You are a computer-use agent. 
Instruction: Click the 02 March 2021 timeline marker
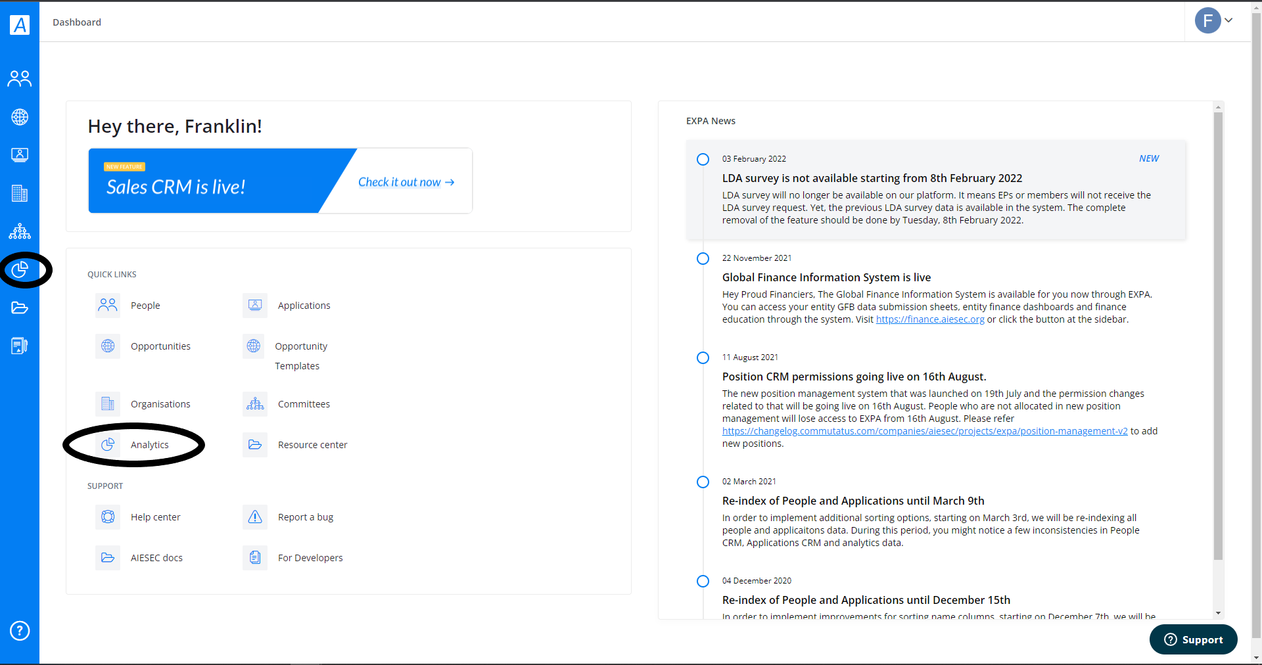pyautogui.click(x=703, y=482)
